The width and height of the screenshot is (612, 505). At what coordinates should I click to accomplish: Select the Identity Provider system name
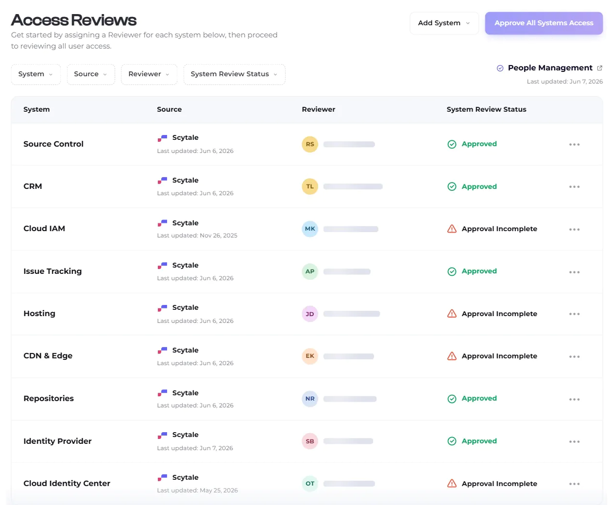tap(57, 441)
